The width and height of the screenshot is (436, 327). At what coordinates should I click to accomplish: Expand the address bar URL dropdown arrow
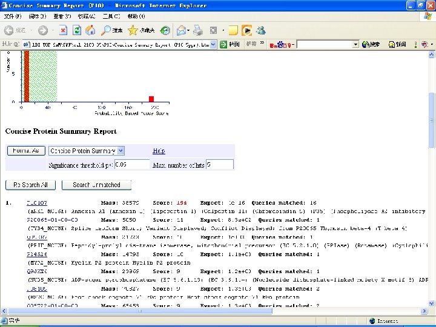[x=214, y=44]
